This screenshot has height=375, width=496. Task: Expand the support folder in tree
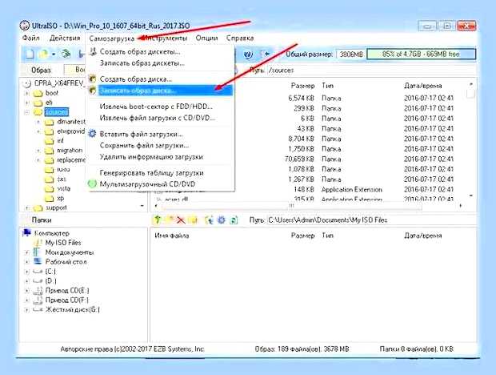coord(27,208)
